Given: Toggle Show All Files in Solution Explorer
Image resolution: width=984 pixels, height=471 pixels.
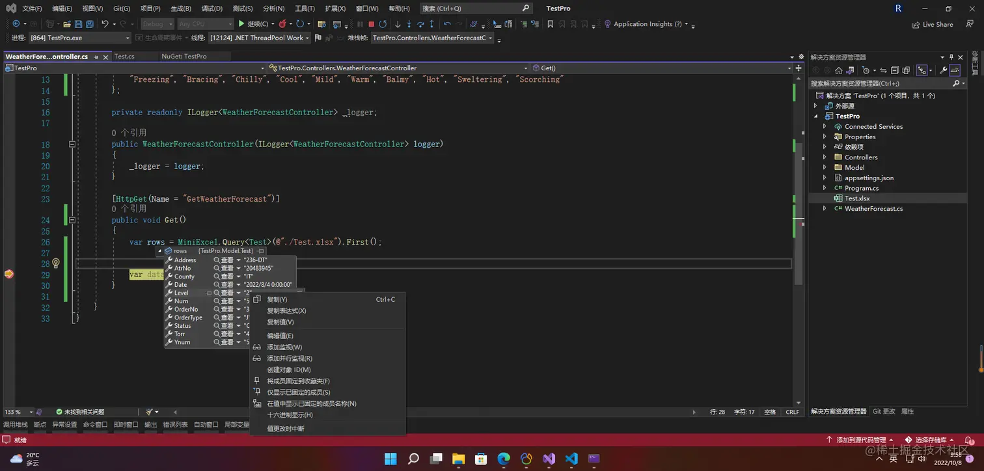Looking at the screenshot, I should 906,70.
